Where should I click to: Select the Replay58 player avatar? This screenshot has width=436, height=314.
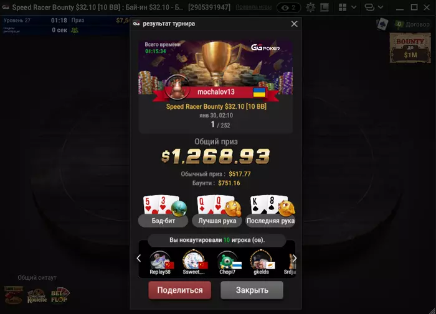coord(160,262)
